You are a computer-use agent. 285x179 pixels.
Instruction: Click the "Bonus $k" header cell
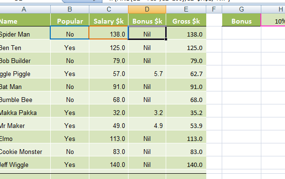click(x=147, y=20)
